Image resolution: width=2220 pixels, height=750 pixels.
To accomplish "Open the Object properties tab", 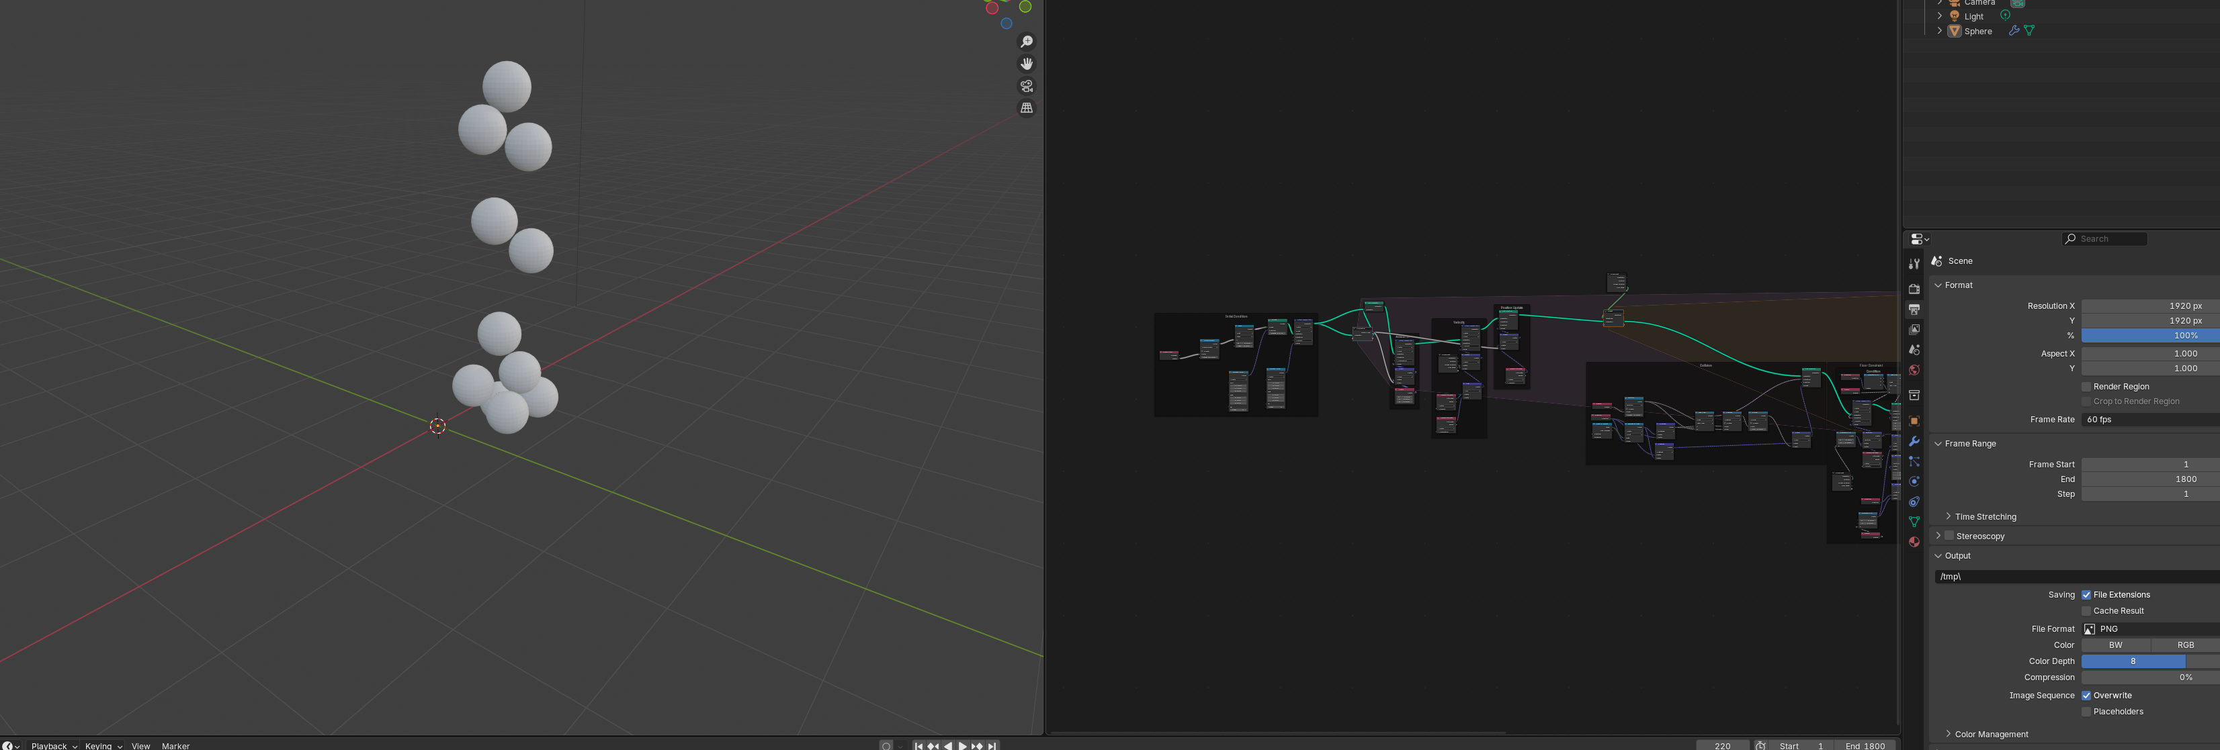I will (1914, 421).
